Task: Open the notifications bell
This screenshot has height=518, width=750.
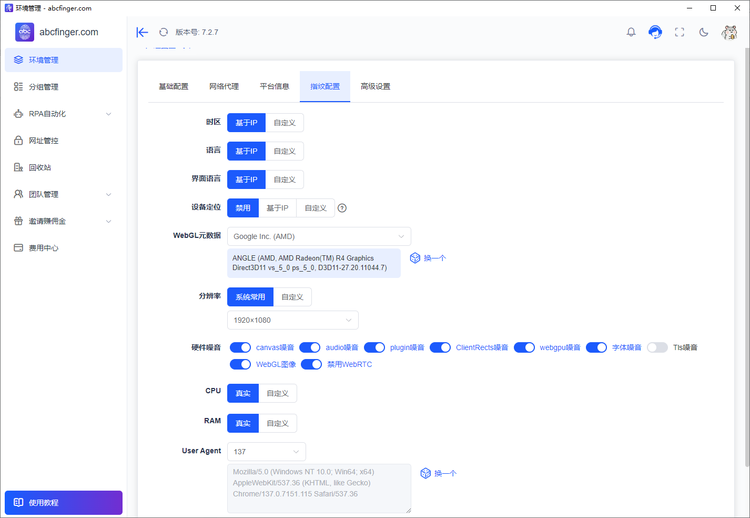Action: point(631,32)
